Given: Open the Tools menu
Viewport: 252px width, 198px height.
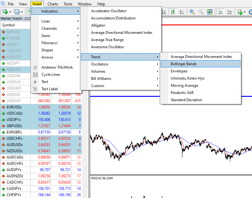Looking at the screenshot, I should pos(67,4).
